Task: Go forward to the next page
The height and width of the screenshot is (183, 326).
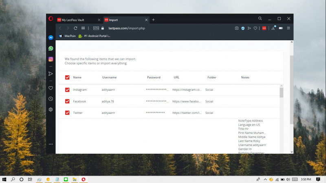Action: 68,28
